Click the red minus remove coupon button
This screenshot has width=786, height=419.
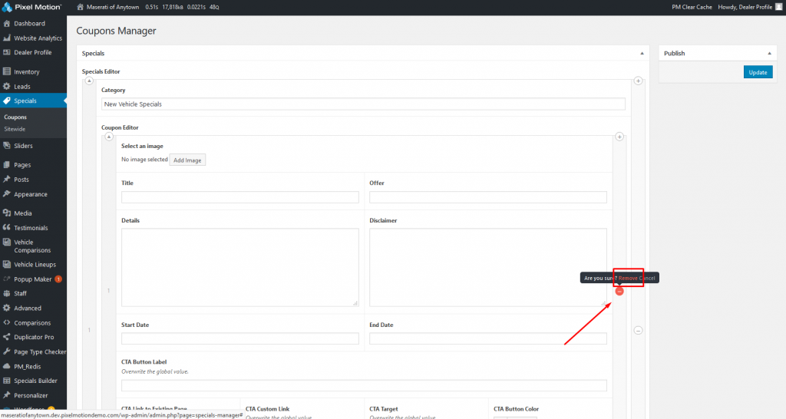[619, 291]
